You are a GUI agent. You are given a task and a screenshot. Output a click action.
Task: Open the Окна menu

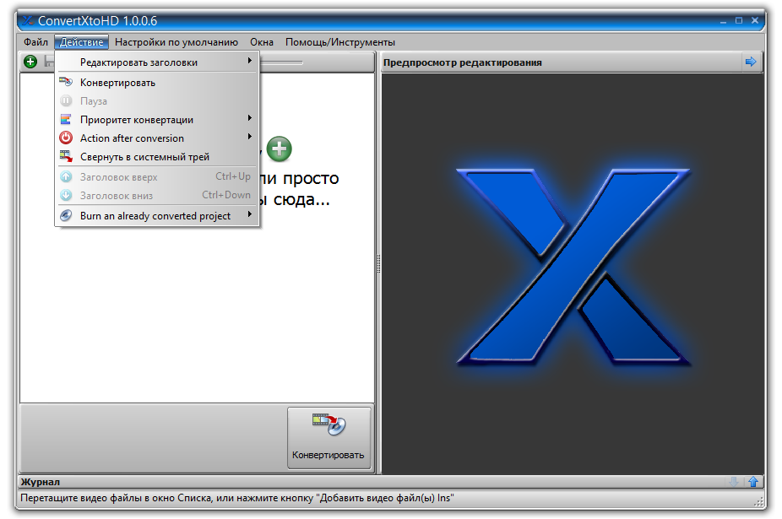click(261, 42)
